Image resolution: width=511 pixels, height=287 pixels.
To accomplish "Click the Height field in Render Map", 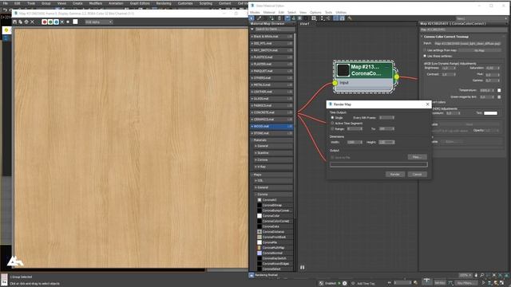I will [386, 142].
